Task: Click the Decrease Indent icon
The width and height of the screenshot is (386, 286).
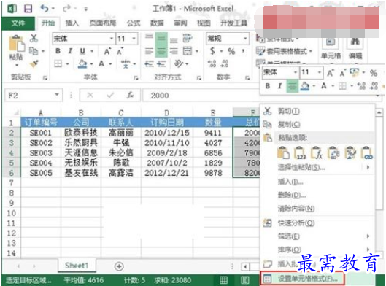Action: 149,64
